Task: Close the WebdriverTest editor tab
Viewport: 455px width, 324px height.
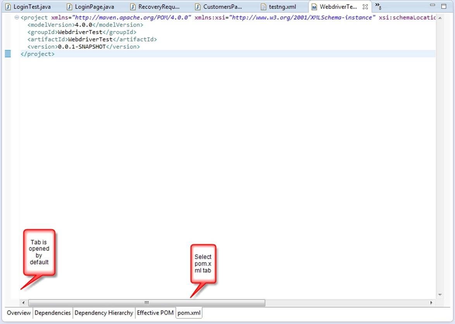Action: pos(365,7)
